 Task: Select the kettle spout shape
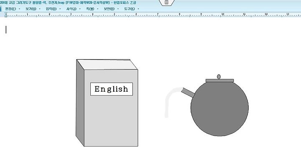click(188, 92)
